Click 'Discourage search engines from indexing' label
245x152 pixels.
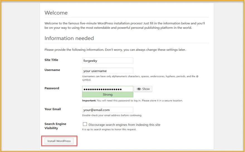pyautogui.click(x=124, y=125)
